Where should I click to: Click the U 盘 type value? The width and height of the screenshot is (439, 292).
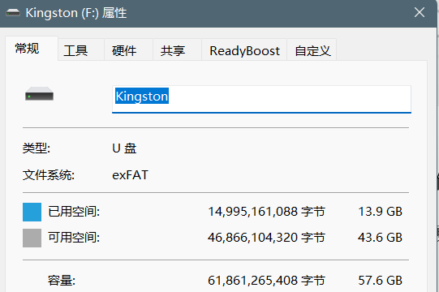pyautogui.click(x=124, y=148)
